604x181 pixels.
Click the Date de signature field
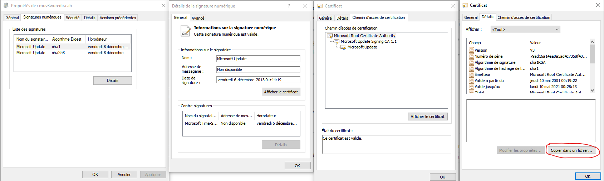(258, 80)
